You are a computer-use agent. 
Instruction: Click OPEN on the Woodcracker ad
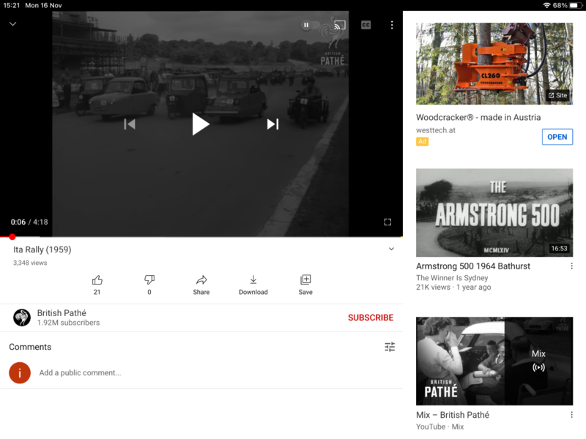click(x=557, y=137)
